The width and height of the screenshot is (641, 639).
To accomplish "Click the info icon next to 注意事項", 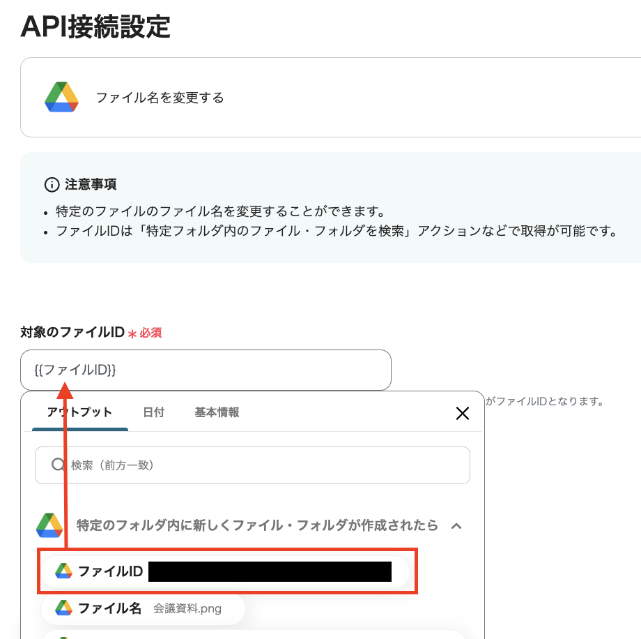I will 52,185.
